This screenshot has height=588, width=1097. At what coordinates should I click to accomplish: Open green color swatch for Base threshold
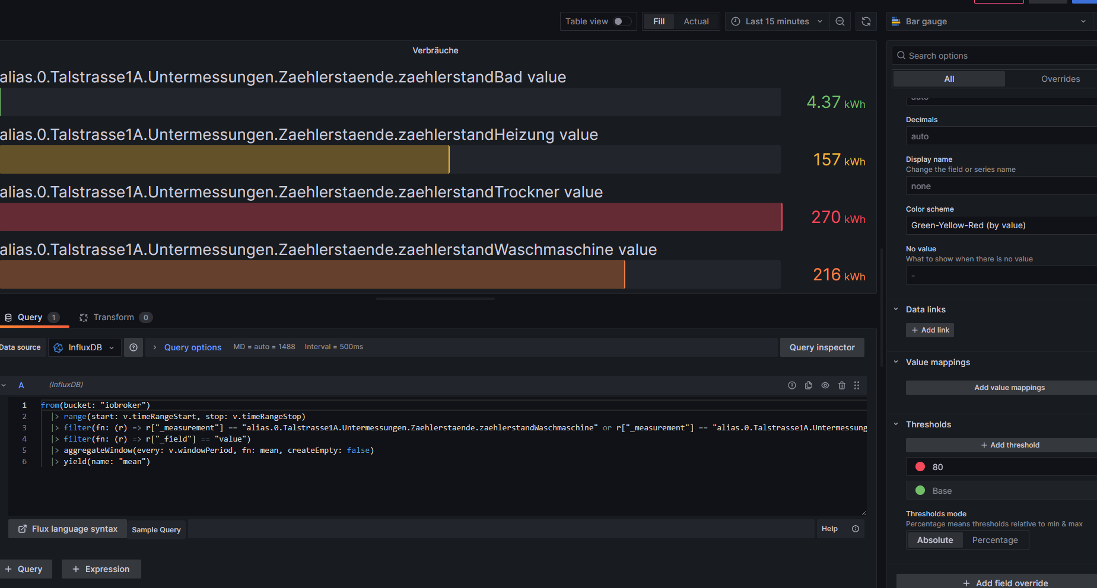click(x=920, y=490)
